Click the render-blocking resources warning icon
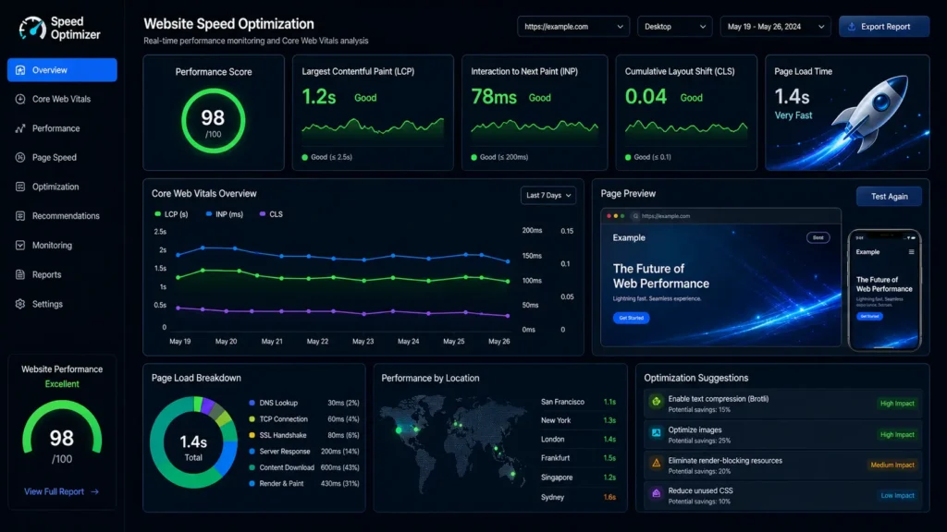947x532 pixels. tap(656, 464)
